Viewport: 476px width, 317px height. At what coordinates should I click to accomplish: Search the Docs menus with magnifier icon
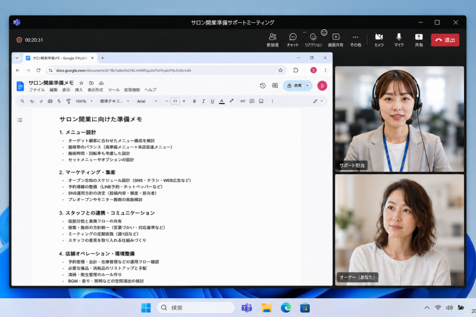click(22, 101)
